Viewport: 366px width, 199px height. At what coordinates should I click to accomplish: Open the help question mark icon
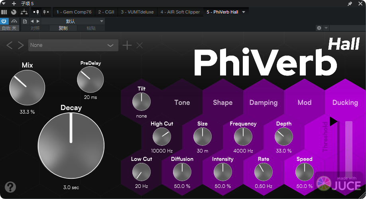(10, 187)
